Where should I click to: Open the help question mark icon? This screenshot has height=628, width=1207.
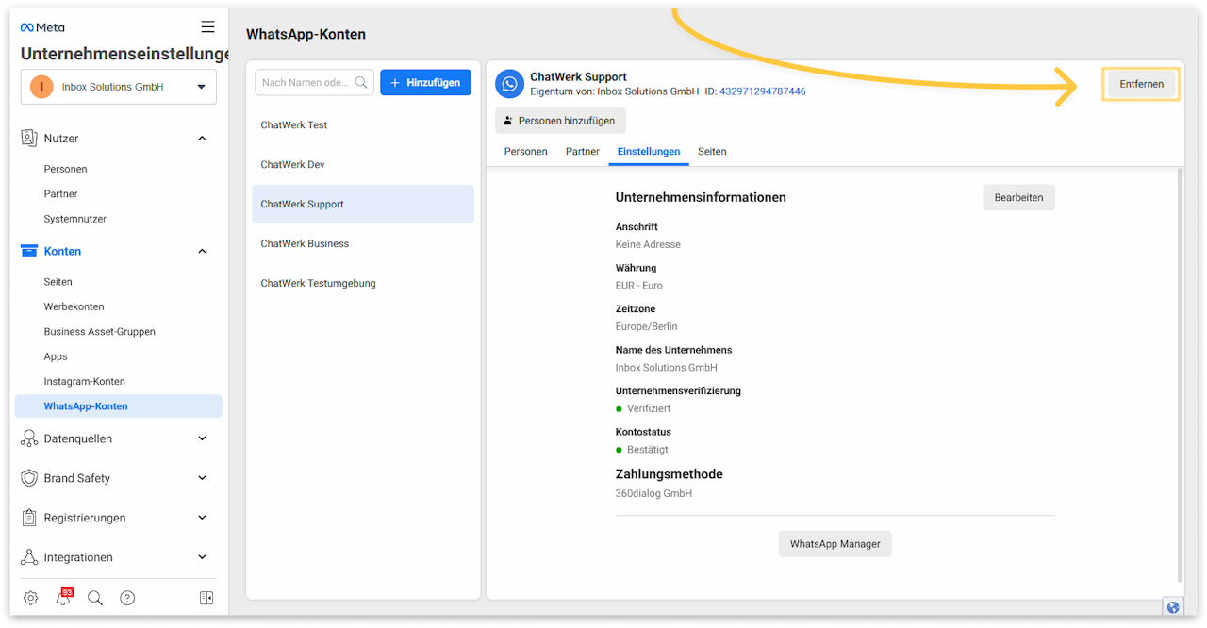(x=127, y=598)
